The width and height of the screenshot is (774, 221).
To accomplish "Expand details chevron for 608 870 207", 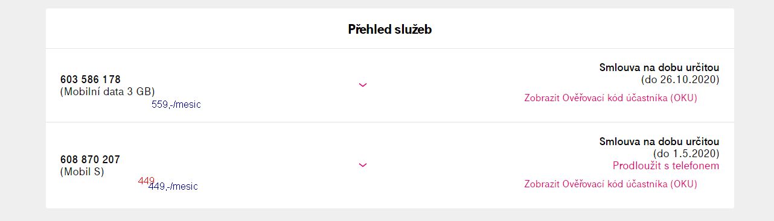I will tap(363, 165).
